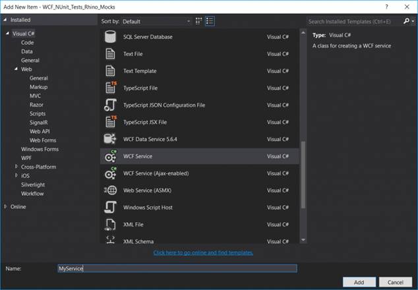Expand the Cross-Platform tree node
Viewport: 418px width, 290px height.
(x=16, y=167)
